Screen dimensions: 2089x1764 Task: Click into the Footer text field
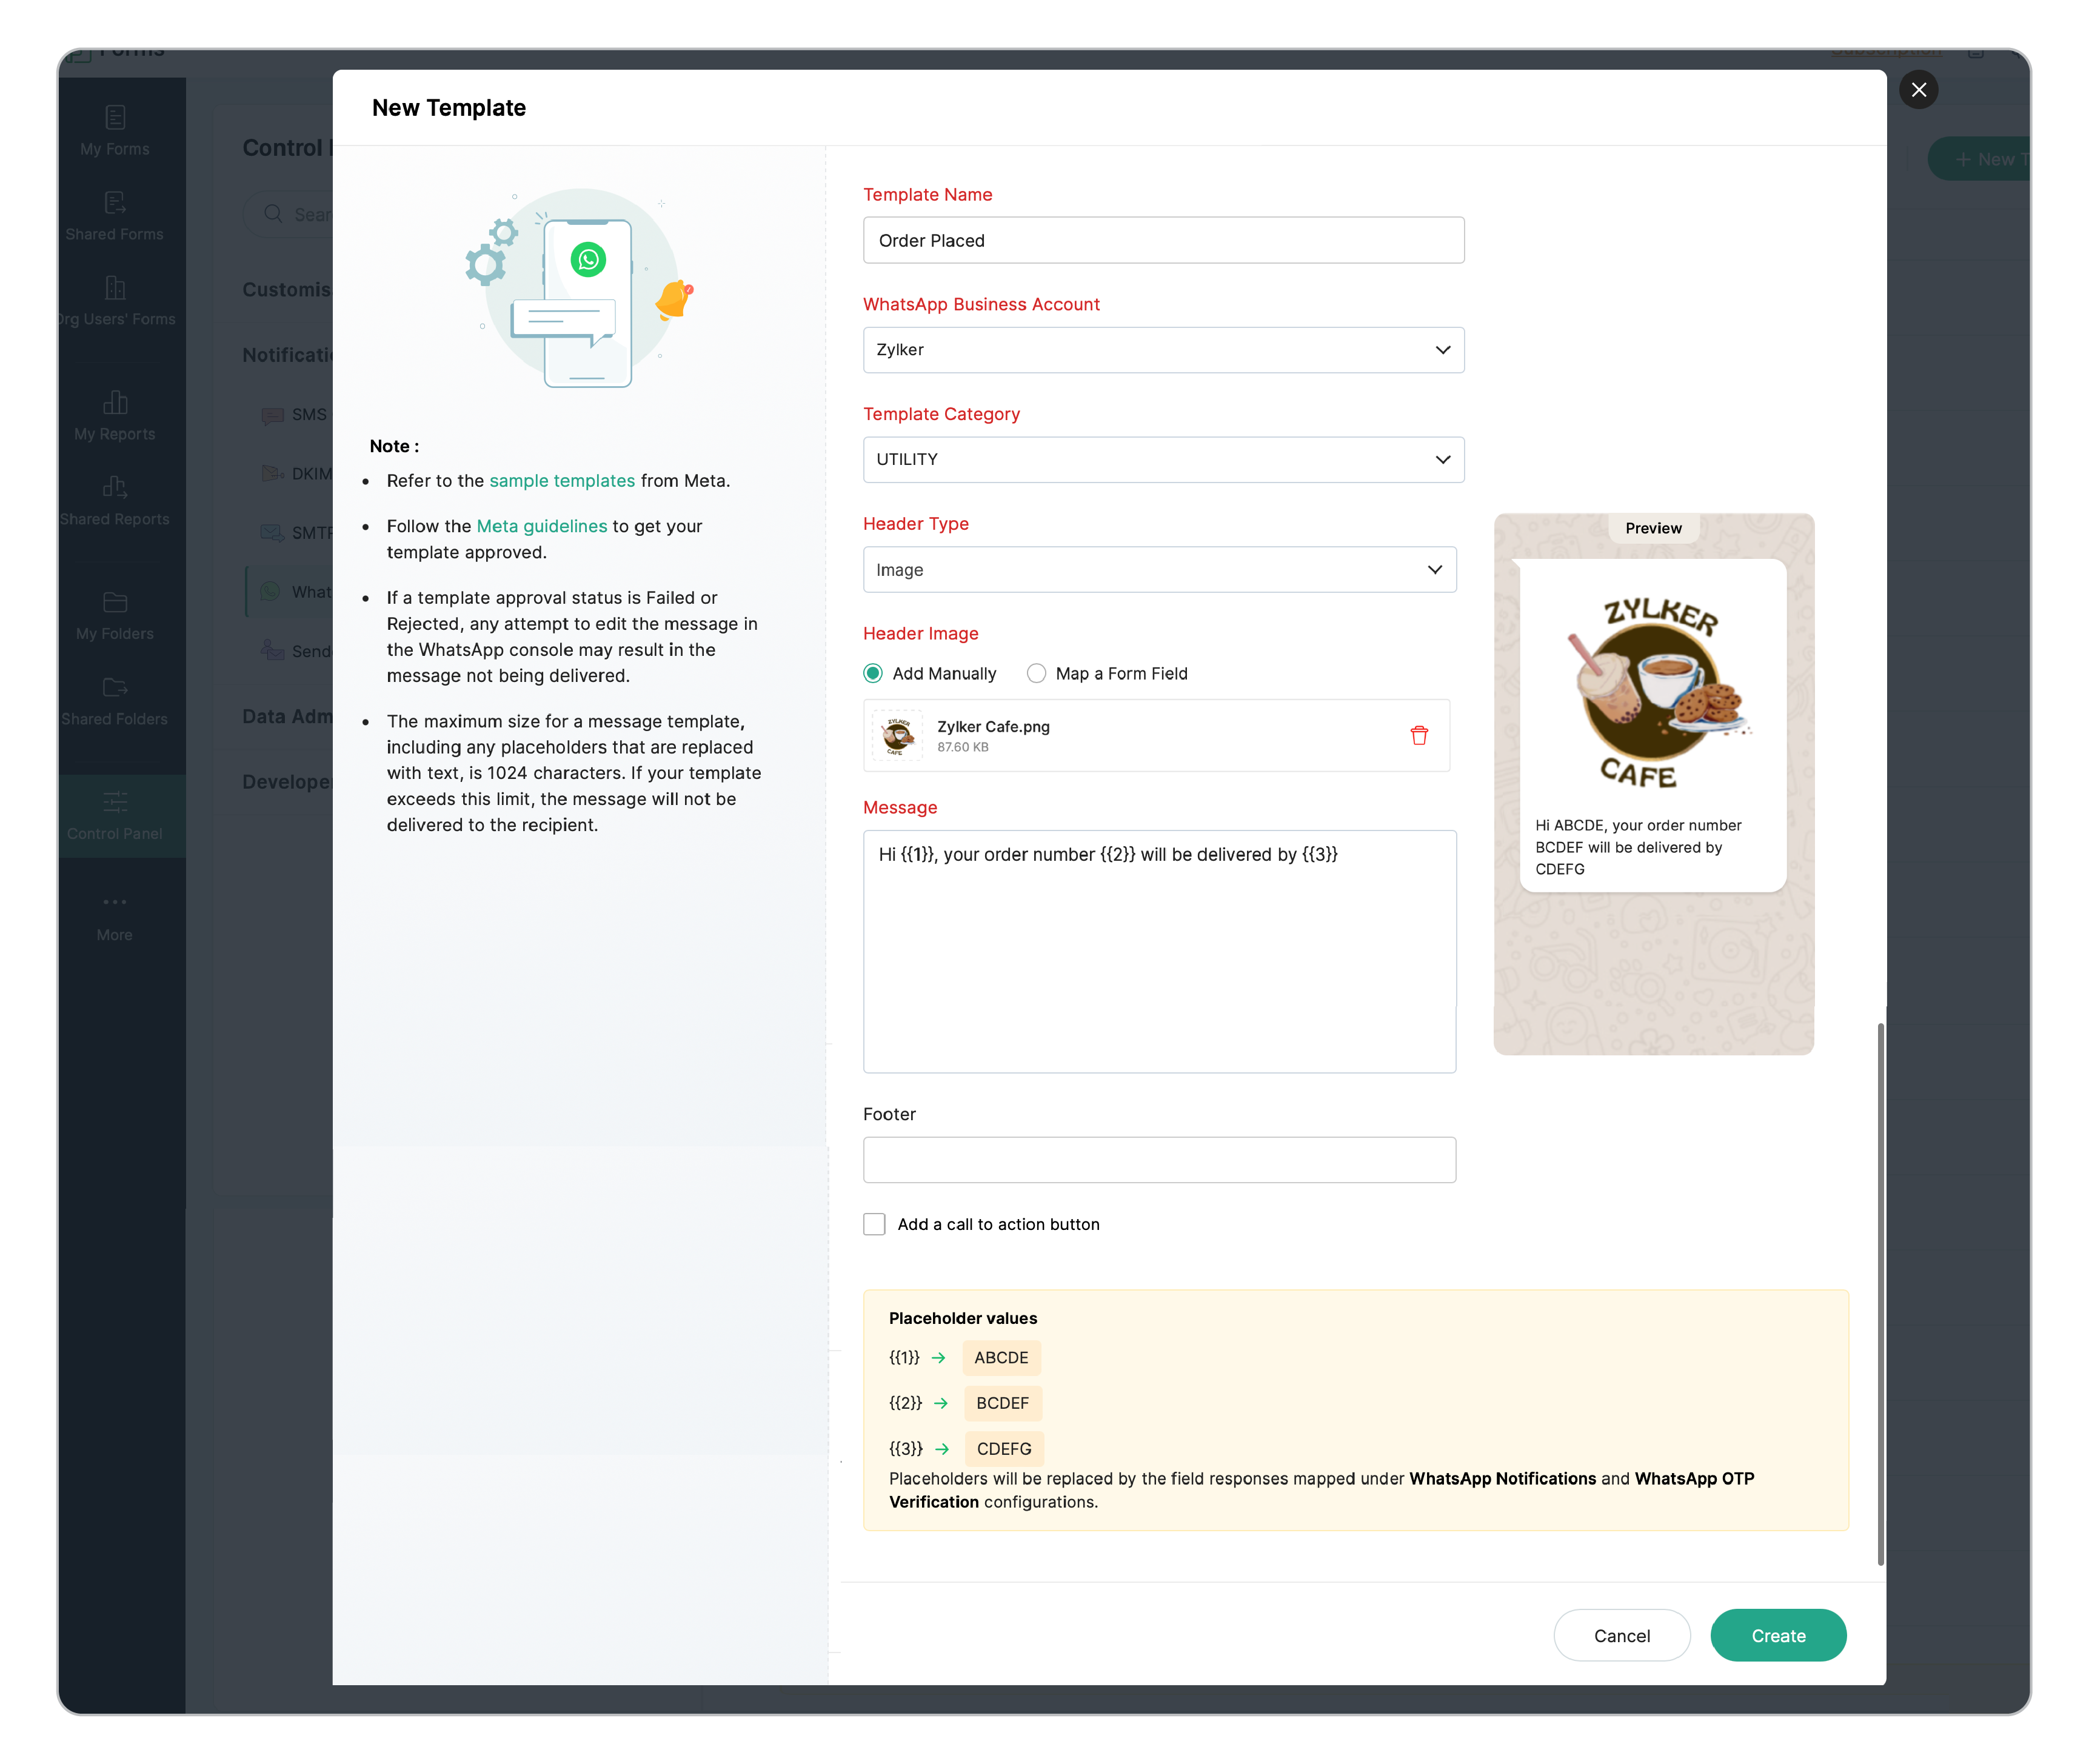(1159, 1161)
